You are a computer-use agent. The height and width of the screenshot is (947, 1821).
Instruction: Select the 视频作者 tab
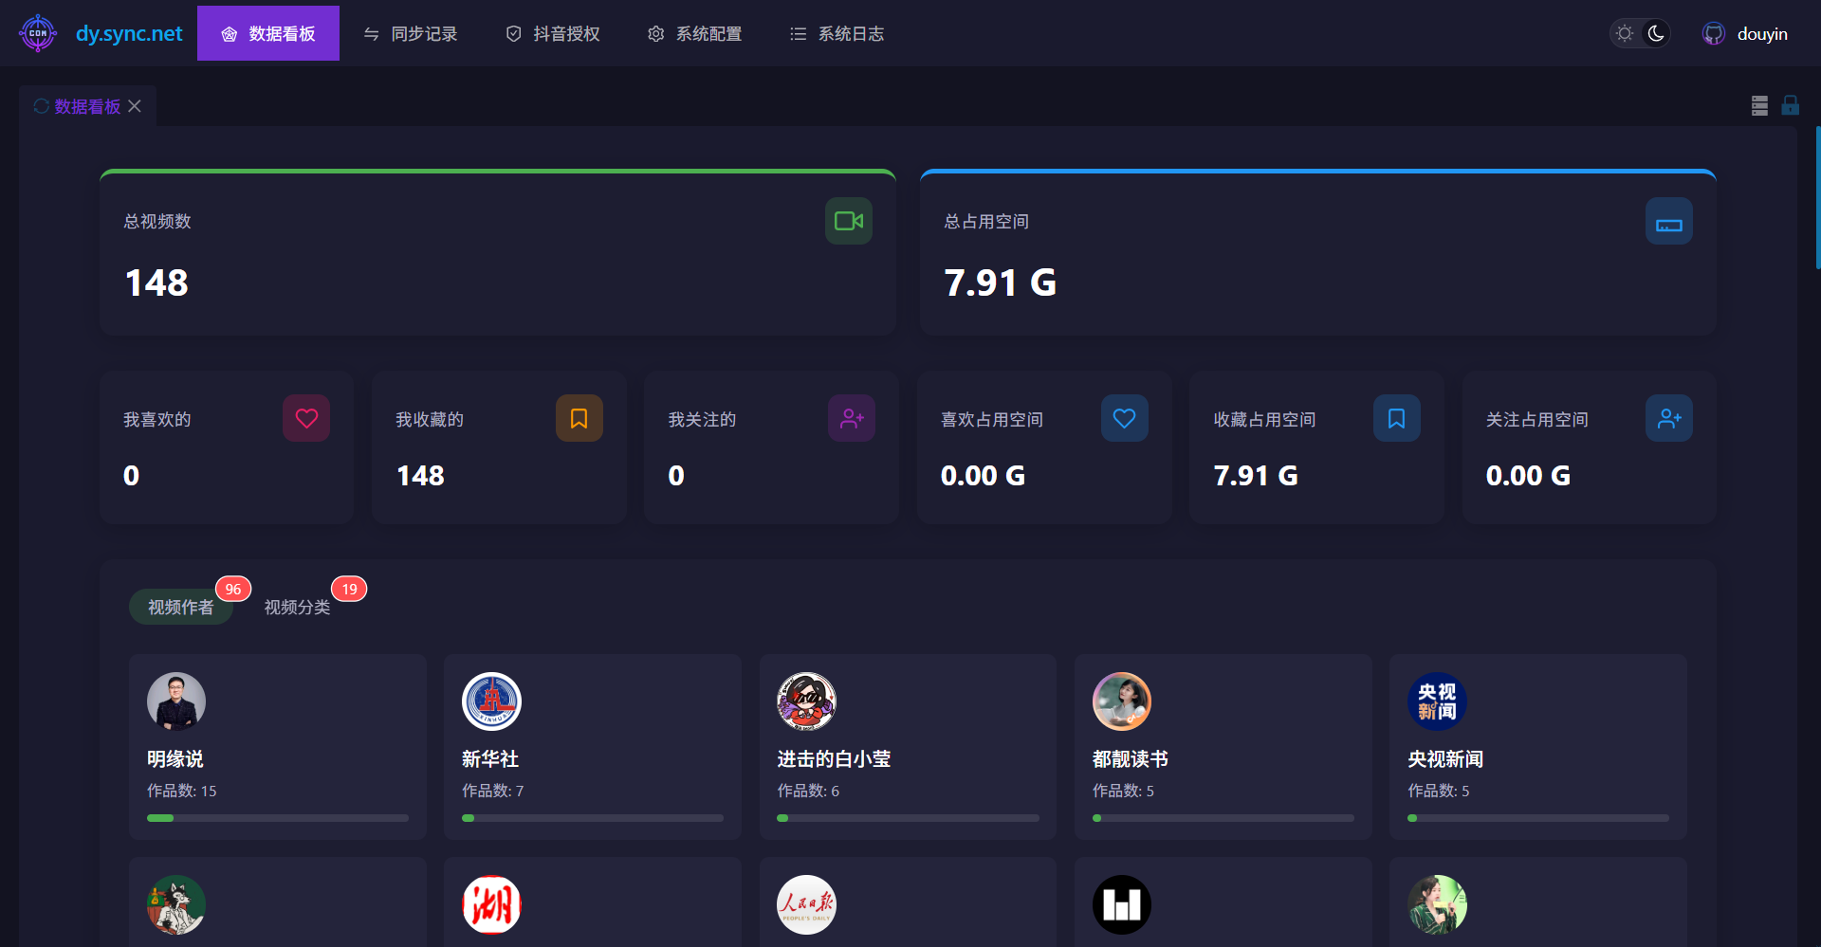pos(180,607)
